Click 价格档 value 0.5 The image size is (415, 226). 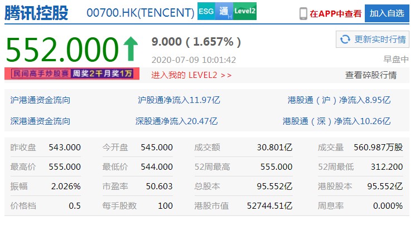pos(75,205)
